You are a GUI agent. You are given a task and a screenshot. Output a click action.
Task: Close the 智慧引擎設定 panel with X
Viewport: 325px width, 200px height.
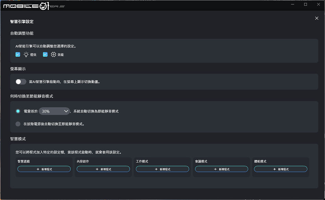tap(316, 18)
